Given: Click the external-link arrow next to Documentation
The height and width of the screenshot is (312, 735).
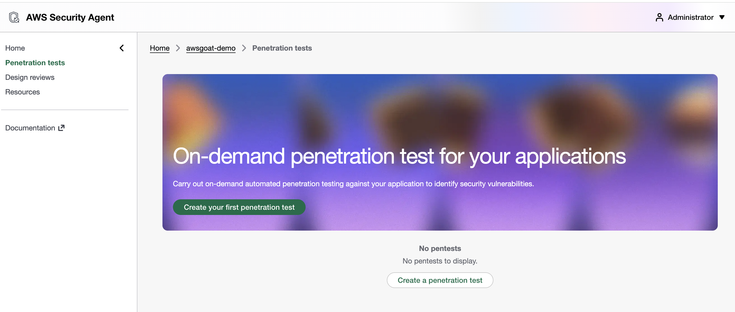Looking at the screenshot, I should (61, 128).
